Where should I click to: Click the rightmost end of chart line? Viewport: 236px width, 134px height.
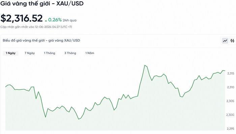[225, 71]
